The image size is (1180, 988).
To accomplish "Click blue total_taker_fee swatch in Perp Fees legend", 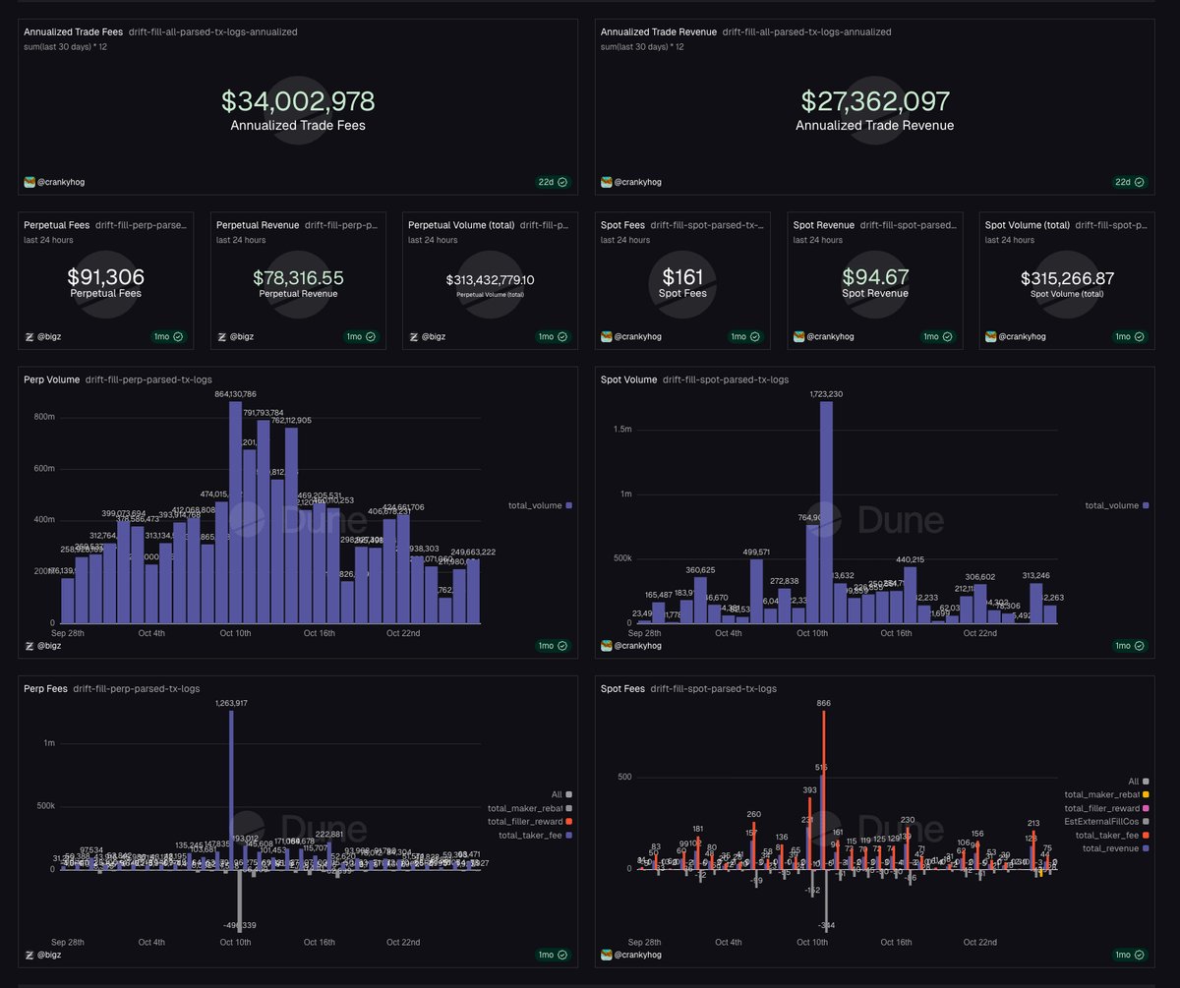I will (567, 835).
